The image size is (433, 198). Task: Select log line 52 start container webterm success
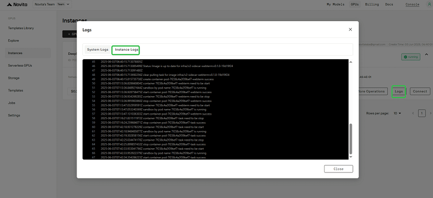click(156, 92)
